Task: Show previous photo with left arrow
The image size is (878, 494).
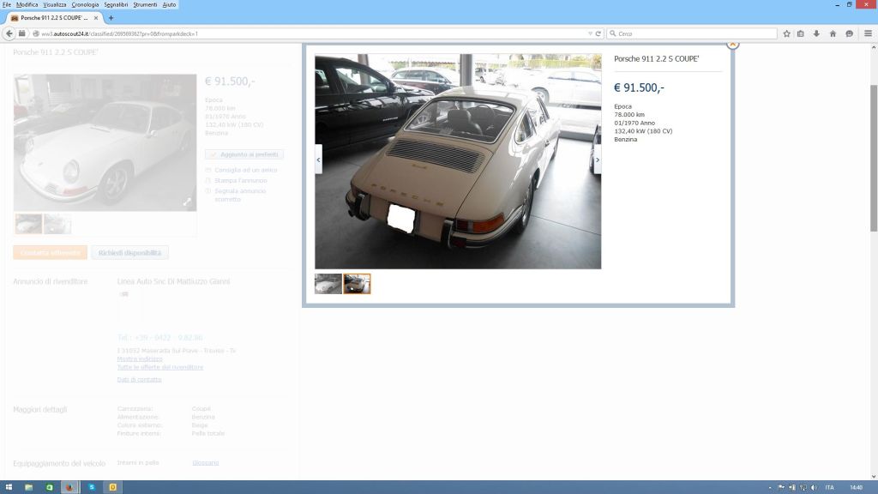Action: pos(319,160)
